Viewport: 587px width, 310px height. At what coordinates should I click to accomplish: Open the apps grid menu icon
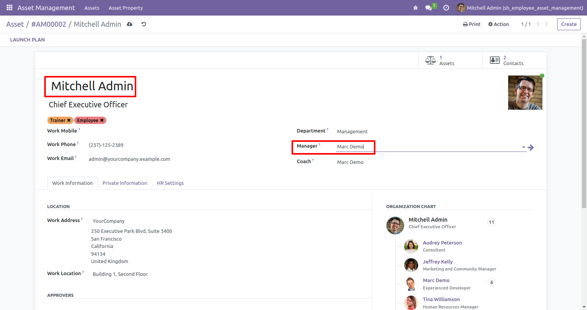[9, 8]
